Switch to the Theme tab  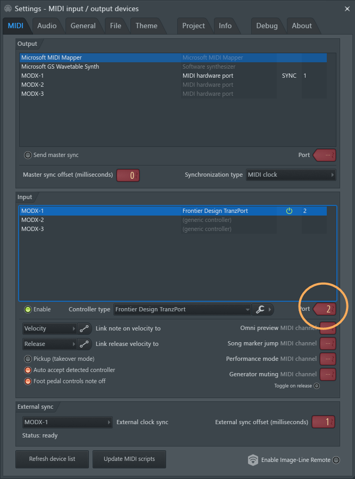(146, 26)
